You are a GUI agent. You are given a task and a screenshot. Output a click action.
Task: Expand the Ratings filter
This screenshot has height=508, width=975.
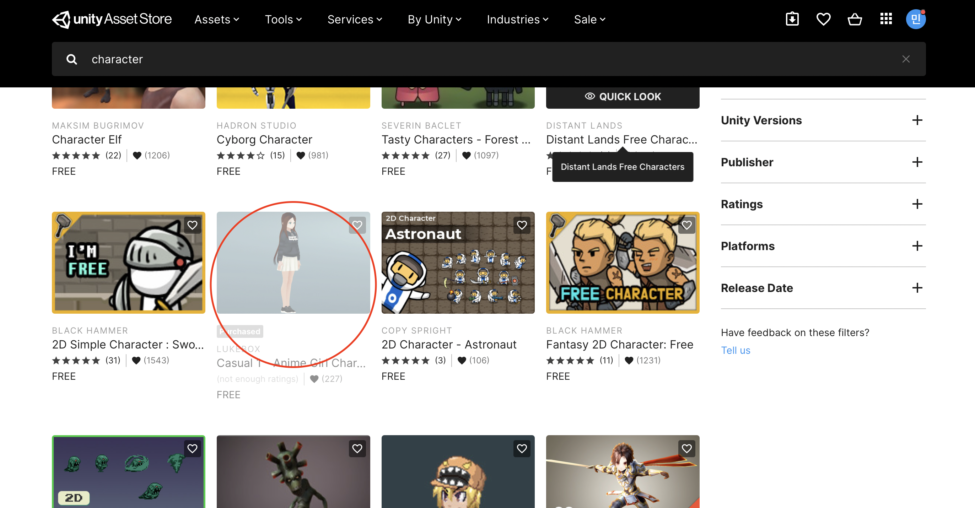click(917, 204)
